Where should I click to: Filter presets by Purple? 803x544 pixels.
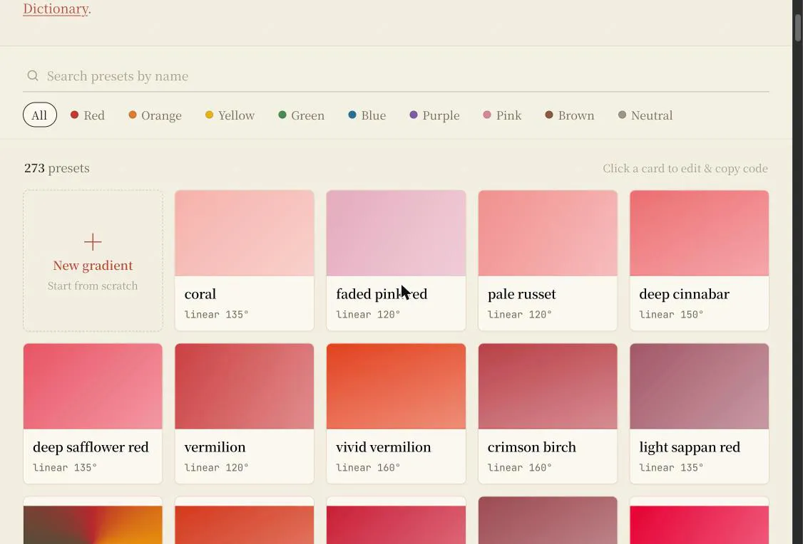[x=435, y=115]
